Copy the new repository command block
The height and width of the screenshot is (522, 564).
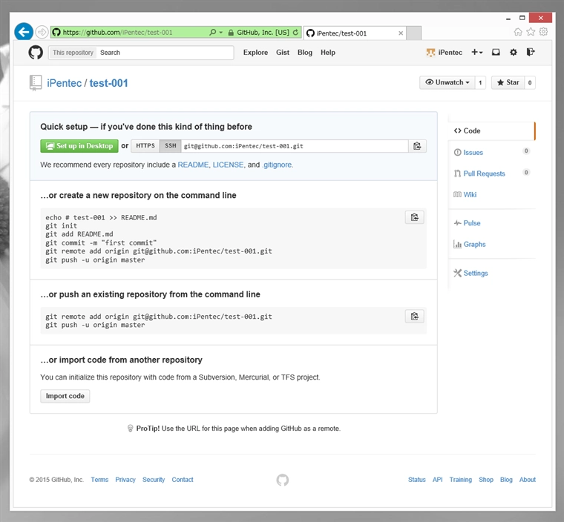point(414,217)
